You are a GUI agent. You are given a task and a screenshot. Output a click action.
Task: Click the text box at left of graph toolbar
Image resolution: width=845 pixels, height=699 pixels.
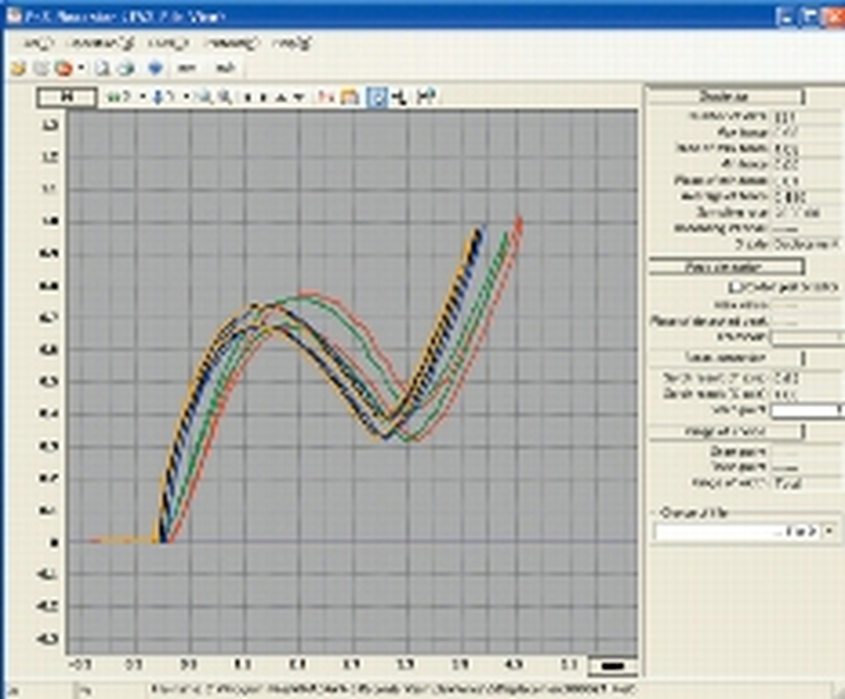[67, 97]
